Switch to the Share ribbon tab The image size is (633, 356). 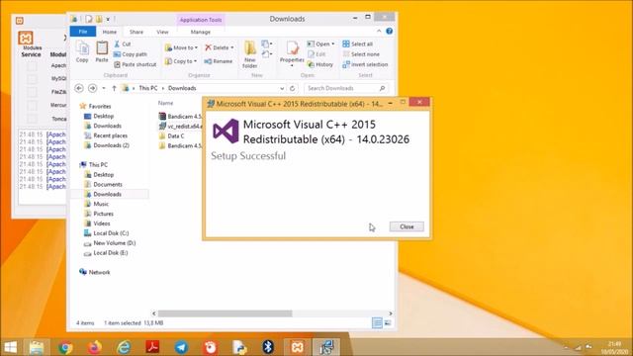[136, 32]
